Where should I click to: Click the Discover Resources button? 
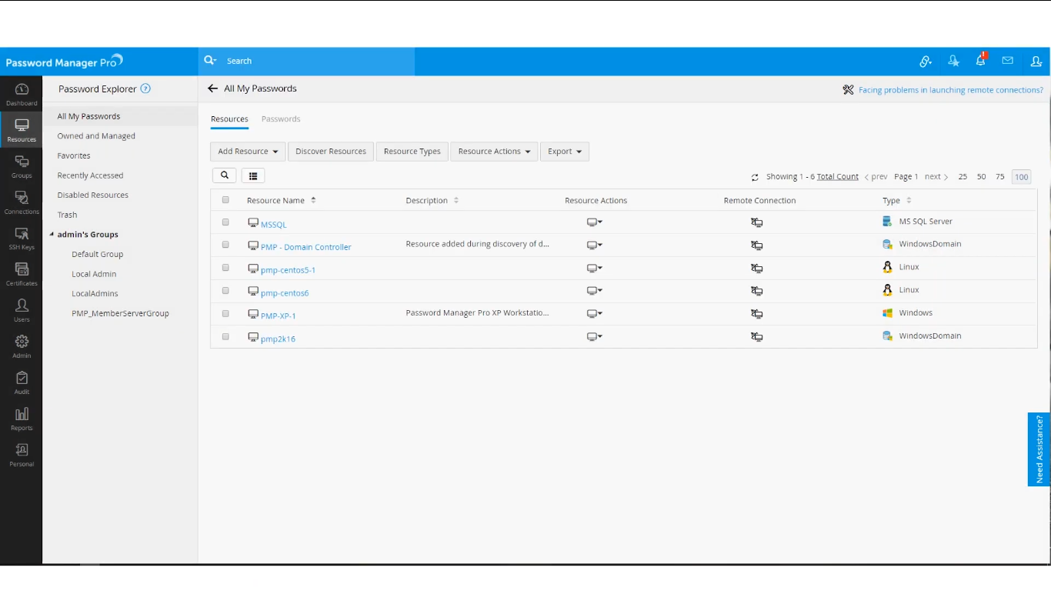pos(331,152)
